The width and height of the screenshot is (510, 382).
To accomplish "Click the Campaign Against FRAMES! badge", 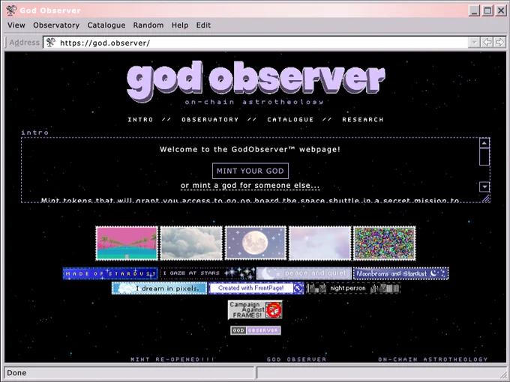I will tap(255, 310).
